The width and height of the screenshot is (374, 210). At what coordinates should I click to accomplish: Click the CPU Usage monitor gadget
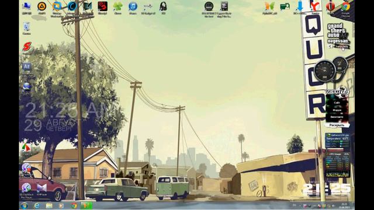point(337,164)
